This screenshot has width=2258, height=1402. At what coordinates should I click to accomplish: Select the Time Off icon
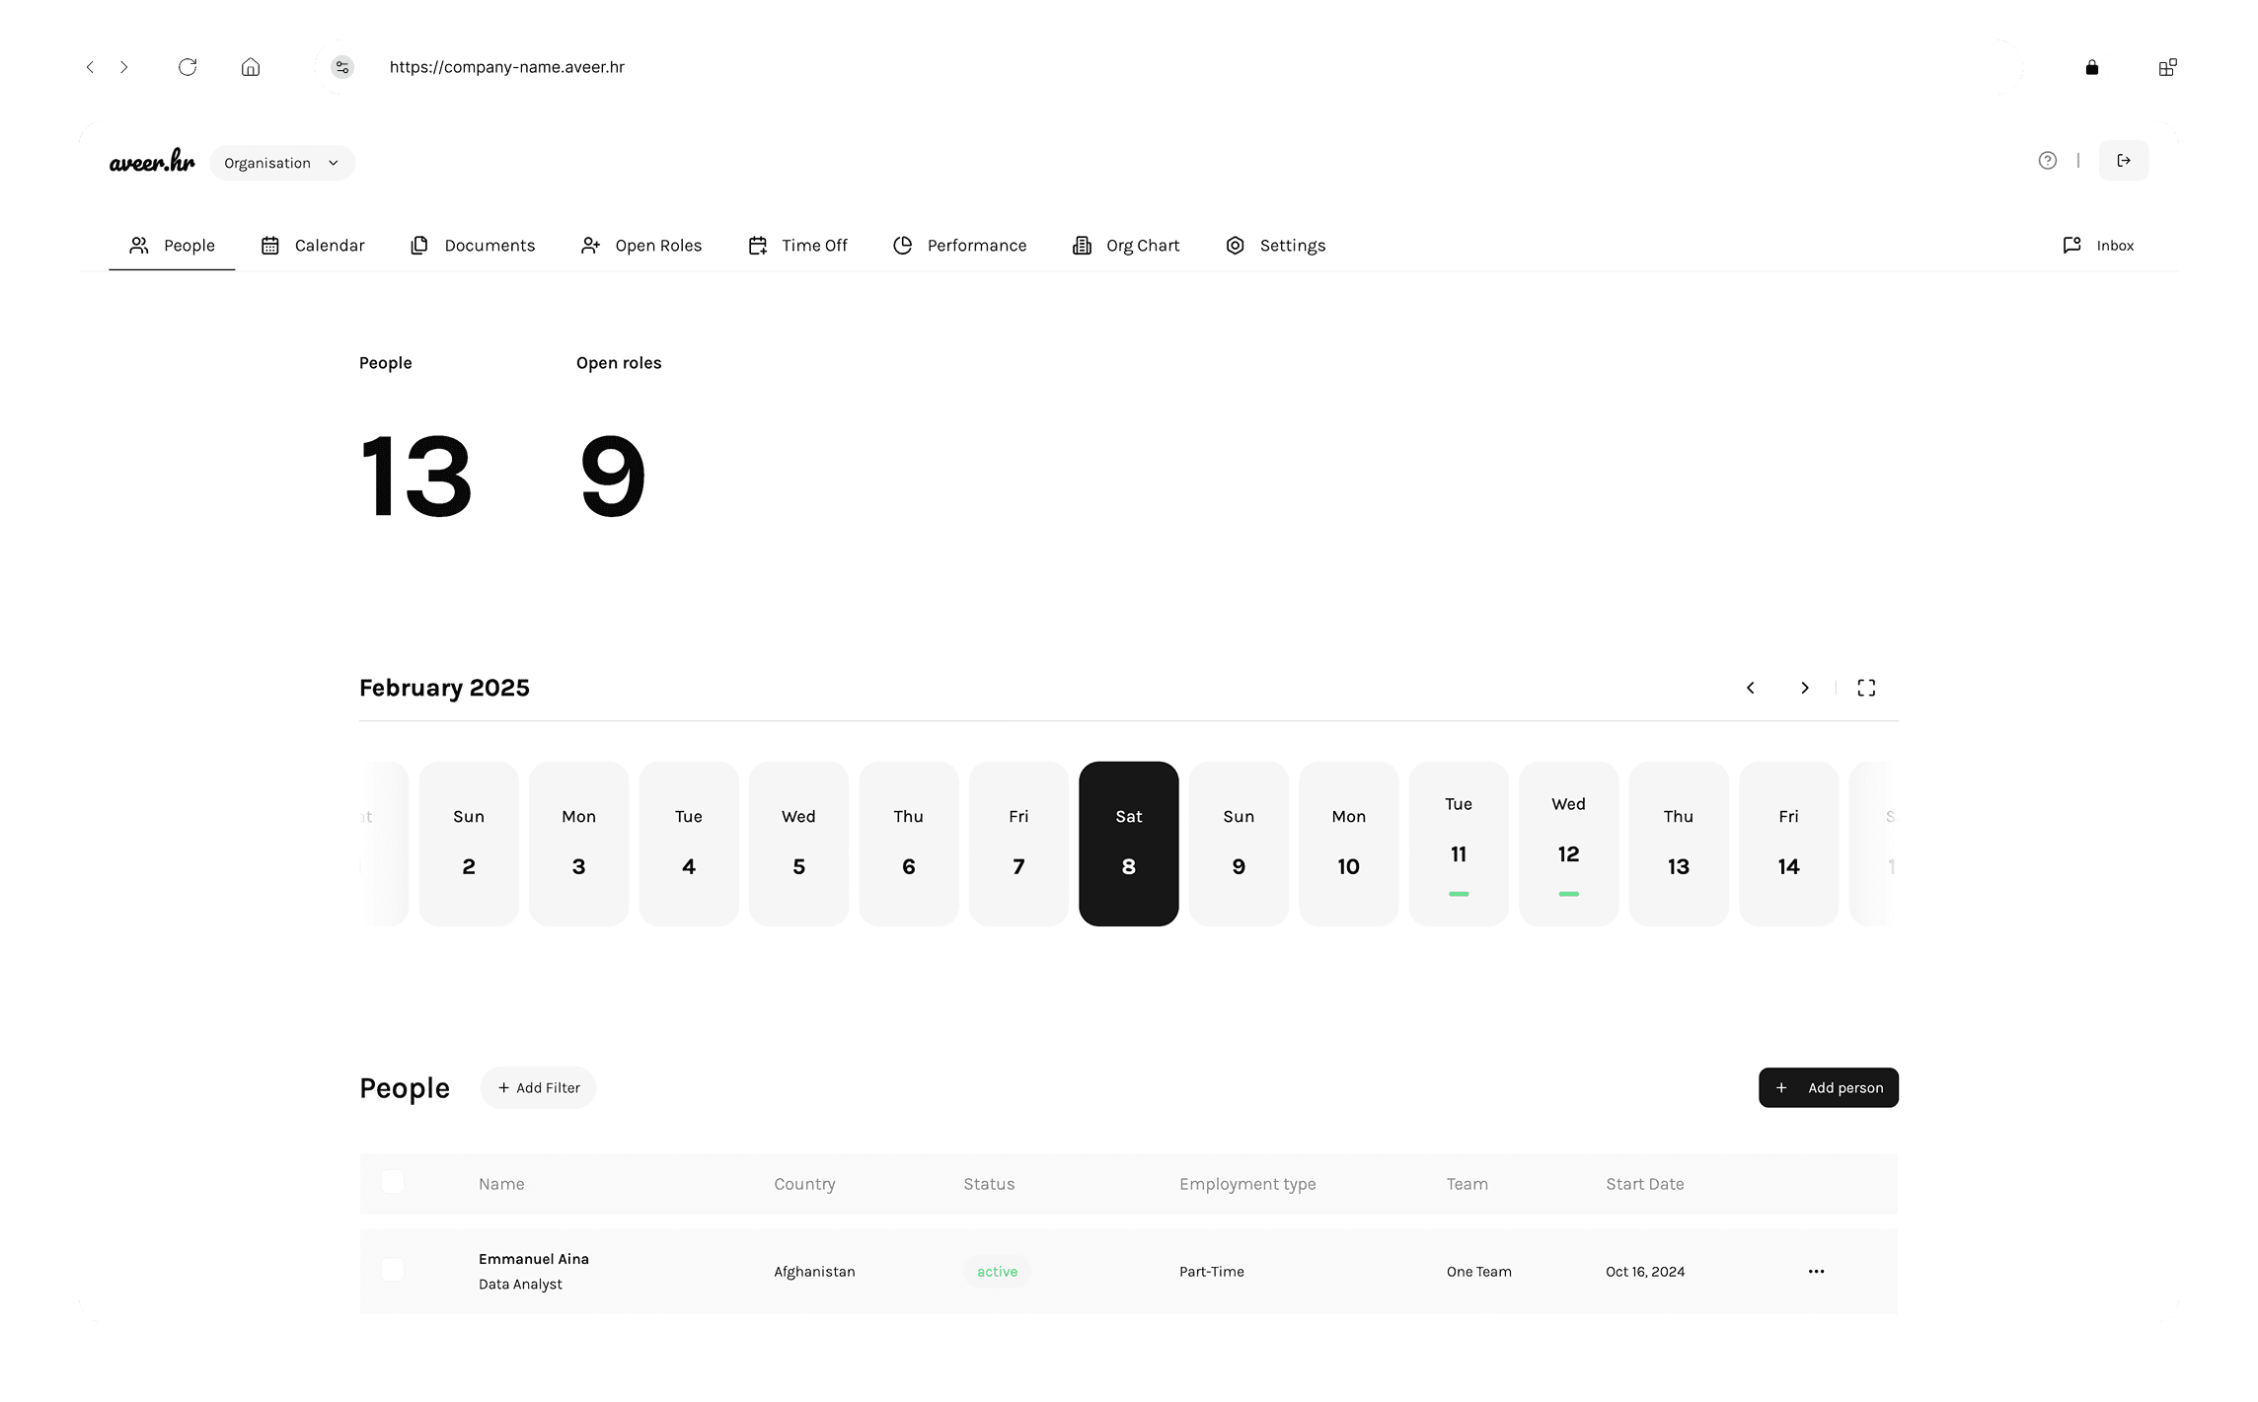coord(757,245)
